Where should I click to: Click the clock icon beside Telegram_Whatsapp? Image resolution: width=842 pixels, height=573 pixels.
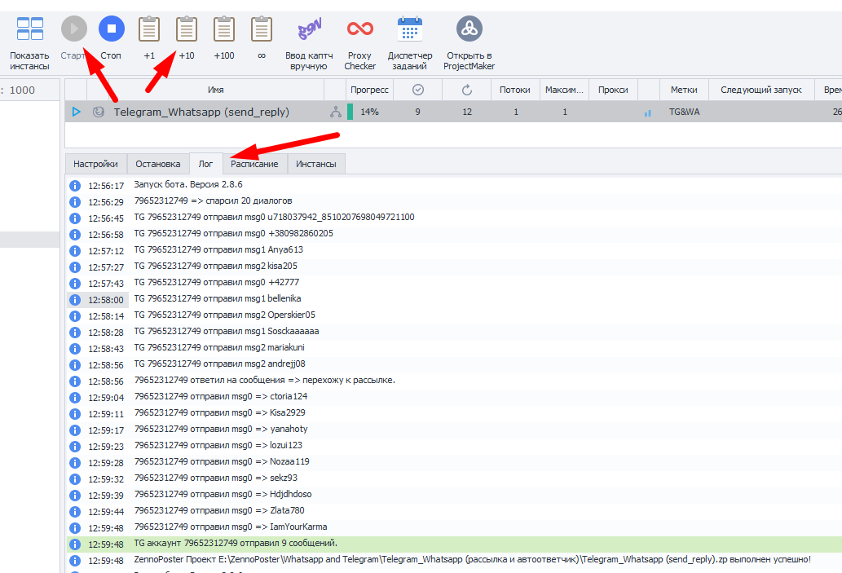99,112
